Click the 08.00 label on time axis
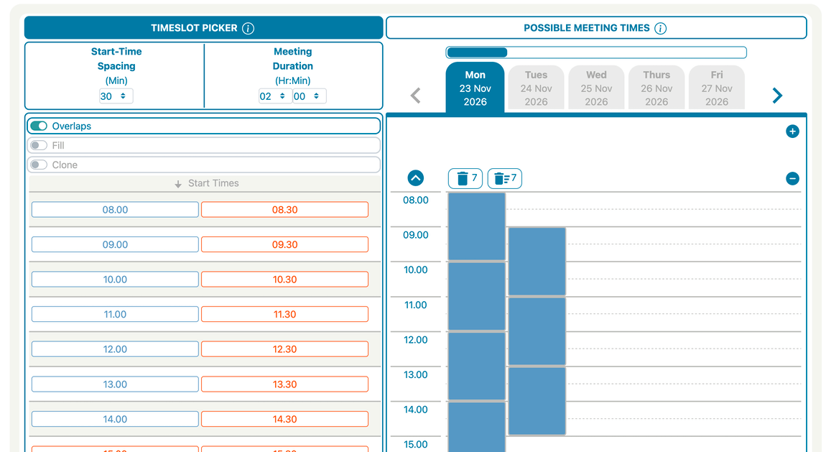The height and width of the screenshot is (452, 826). [416, 200]
